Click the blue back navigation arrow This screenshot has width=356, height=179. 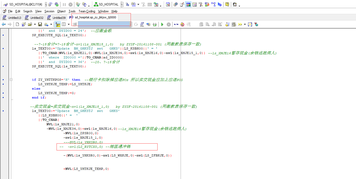coord(4,24)
